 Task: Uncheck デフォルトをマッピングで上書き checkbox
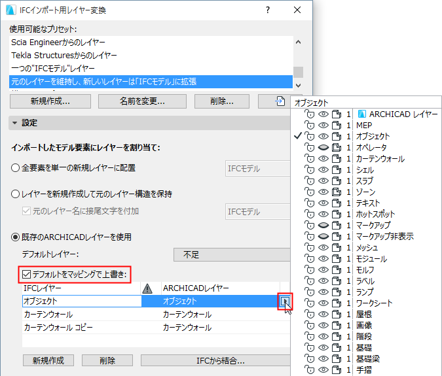(26, 274)
